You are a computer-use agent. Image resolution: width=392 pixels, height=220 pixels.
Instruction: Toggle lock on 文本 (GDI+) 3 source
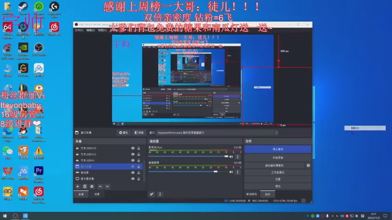click(x=139, y=148)
